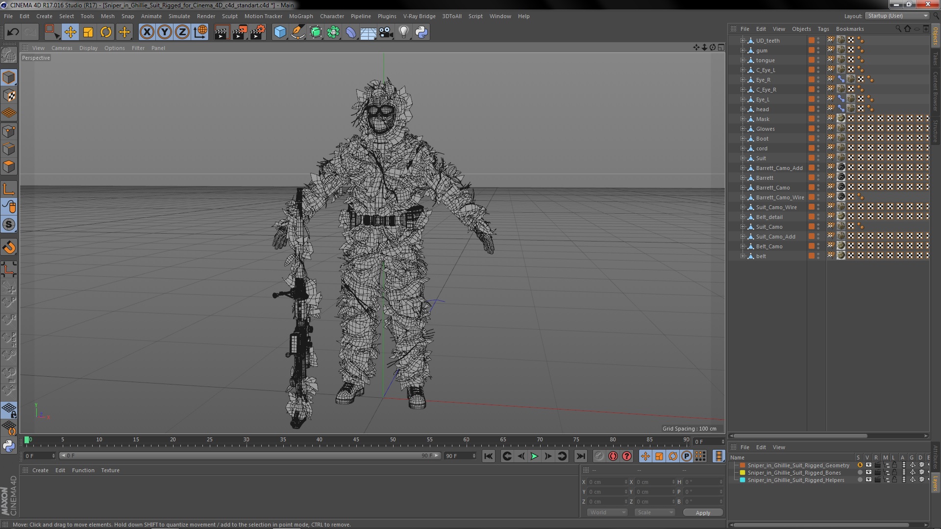
Task: Open material manager Create menu
Action: pyautogui.click(x=40, y=470)
